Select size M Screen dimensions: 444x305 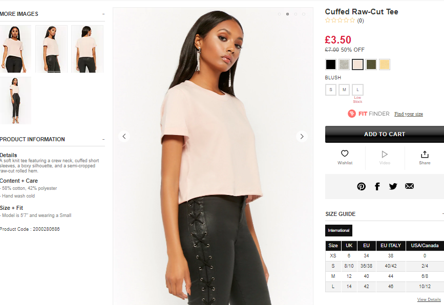pyautogui.click(x=344, y=90)
